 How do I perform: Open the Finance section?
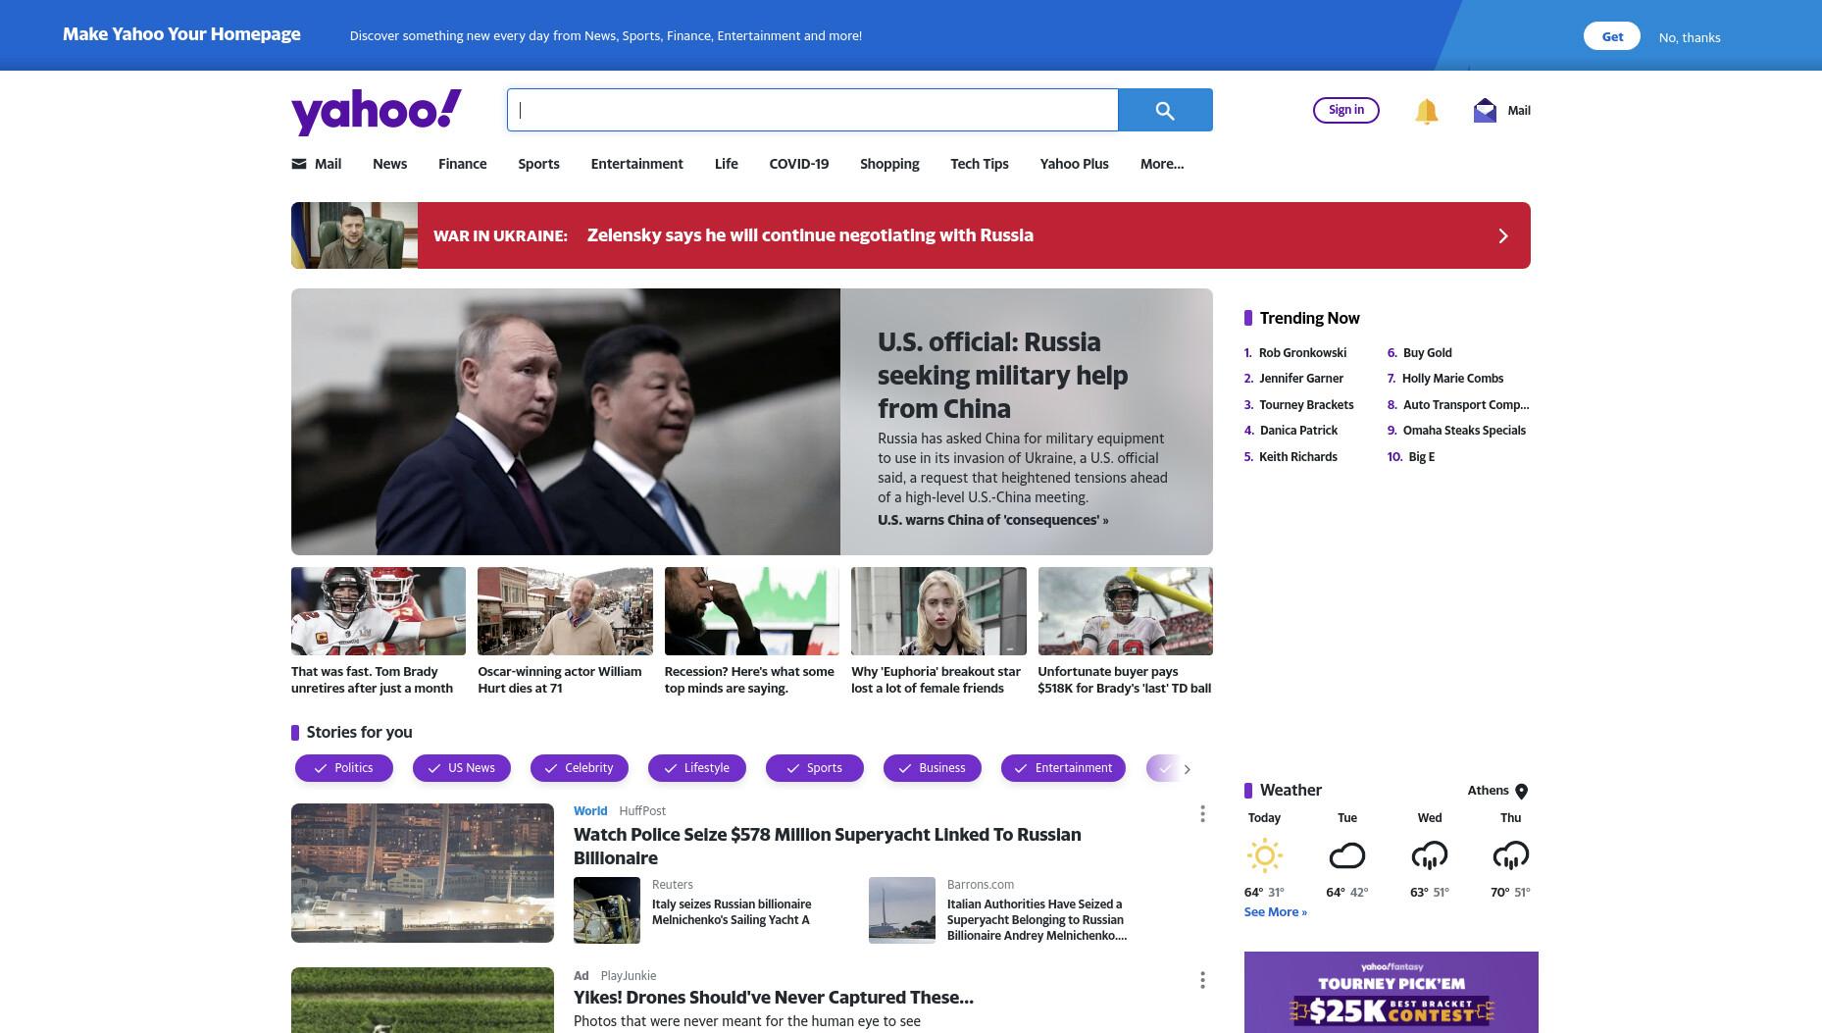click(x=462, y=164)
